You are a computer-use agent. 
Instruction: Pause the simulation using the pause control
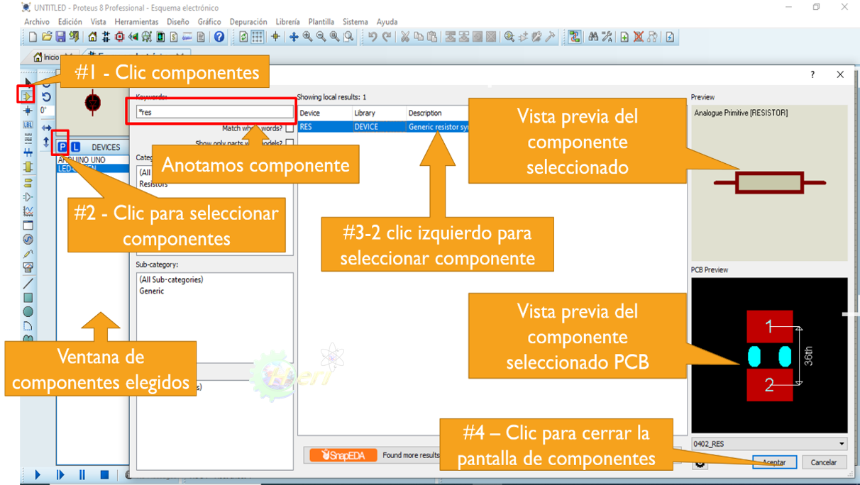(x=82, y=476)
